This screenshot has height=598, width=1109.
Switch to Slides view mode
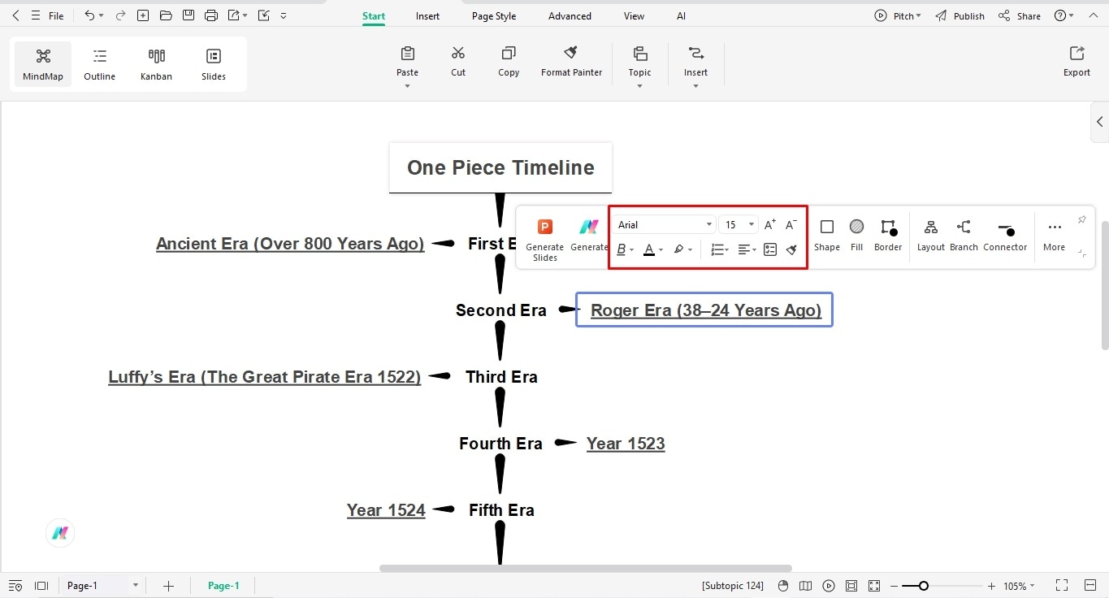click(214, 64)
